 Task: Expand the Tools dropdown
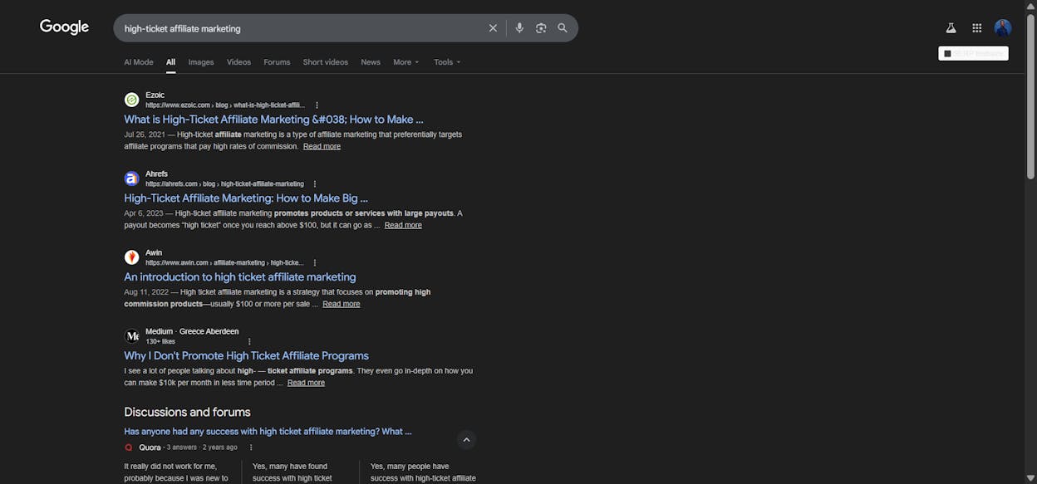click(447, 62)
